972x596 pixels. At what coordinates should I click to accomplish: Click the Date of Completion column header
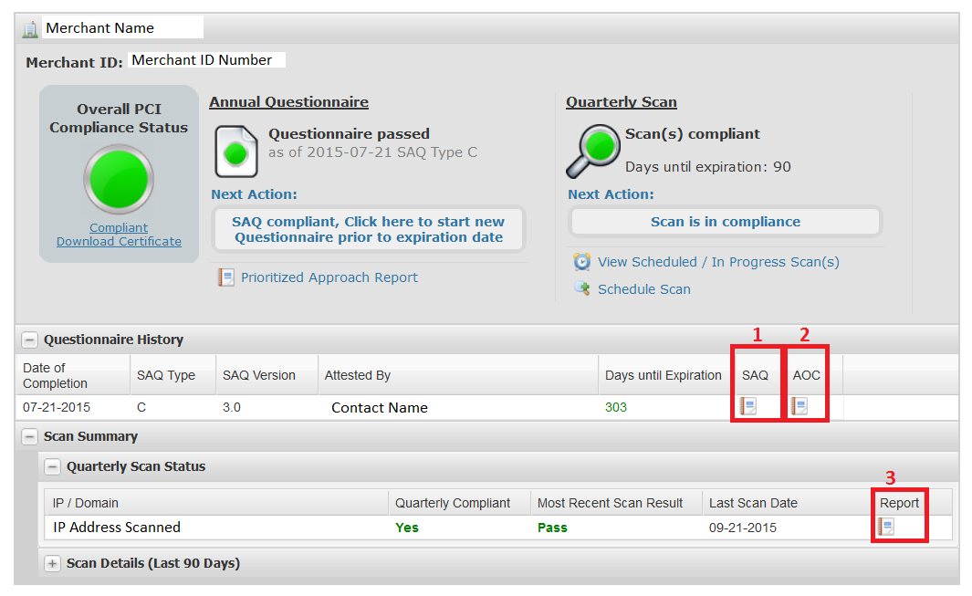[72, 375]
